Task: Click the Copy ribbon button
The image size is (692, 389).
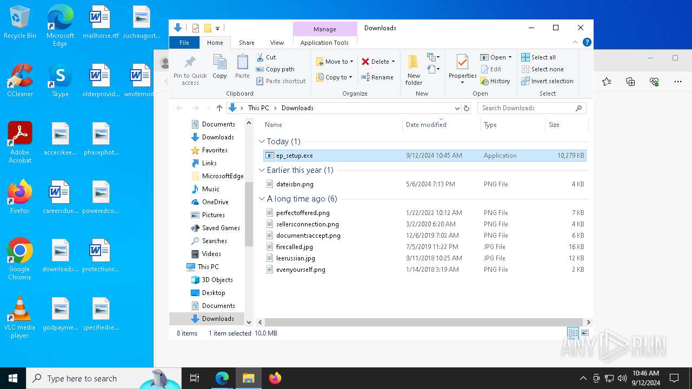Action: pos(219,66)
